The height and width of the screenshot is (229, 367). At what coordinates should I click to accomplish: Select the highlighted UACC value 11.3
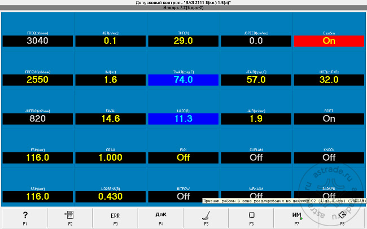[x=183, y=119]
